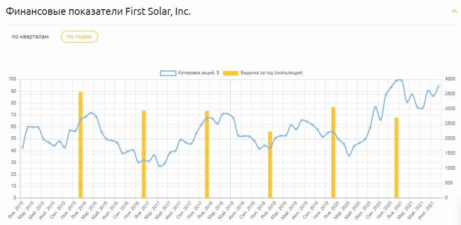Click the 4000 right axis label
Viewport: 461px width, 225px height.
[449, 79]
